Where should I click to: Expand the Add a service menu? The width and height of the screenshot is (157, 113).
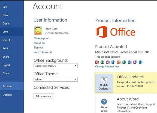44,96
